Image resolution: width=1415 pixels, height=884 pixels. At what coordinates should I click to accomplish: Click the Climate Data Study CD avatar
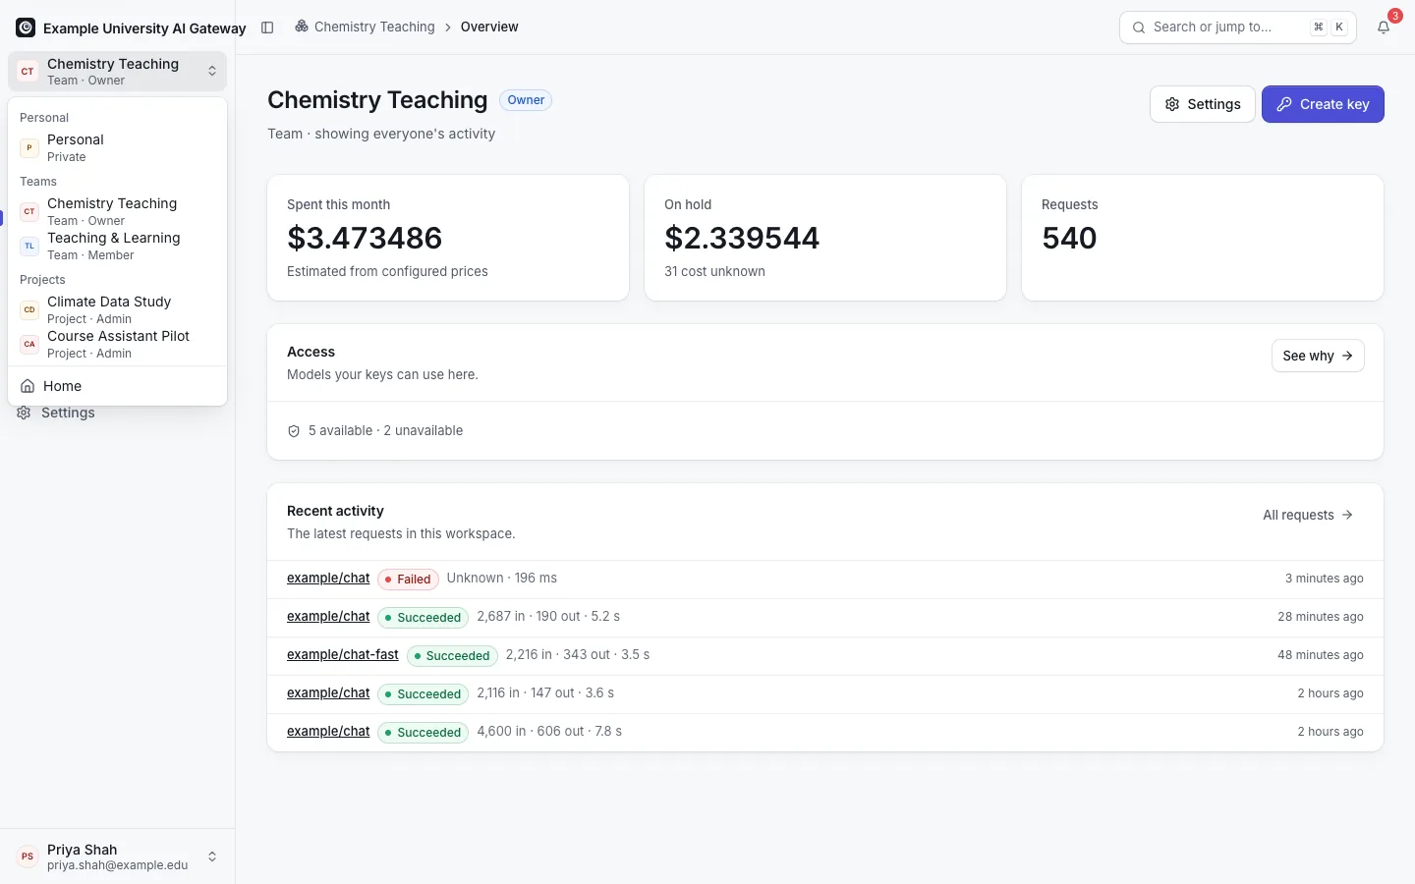tap(29, 310)
